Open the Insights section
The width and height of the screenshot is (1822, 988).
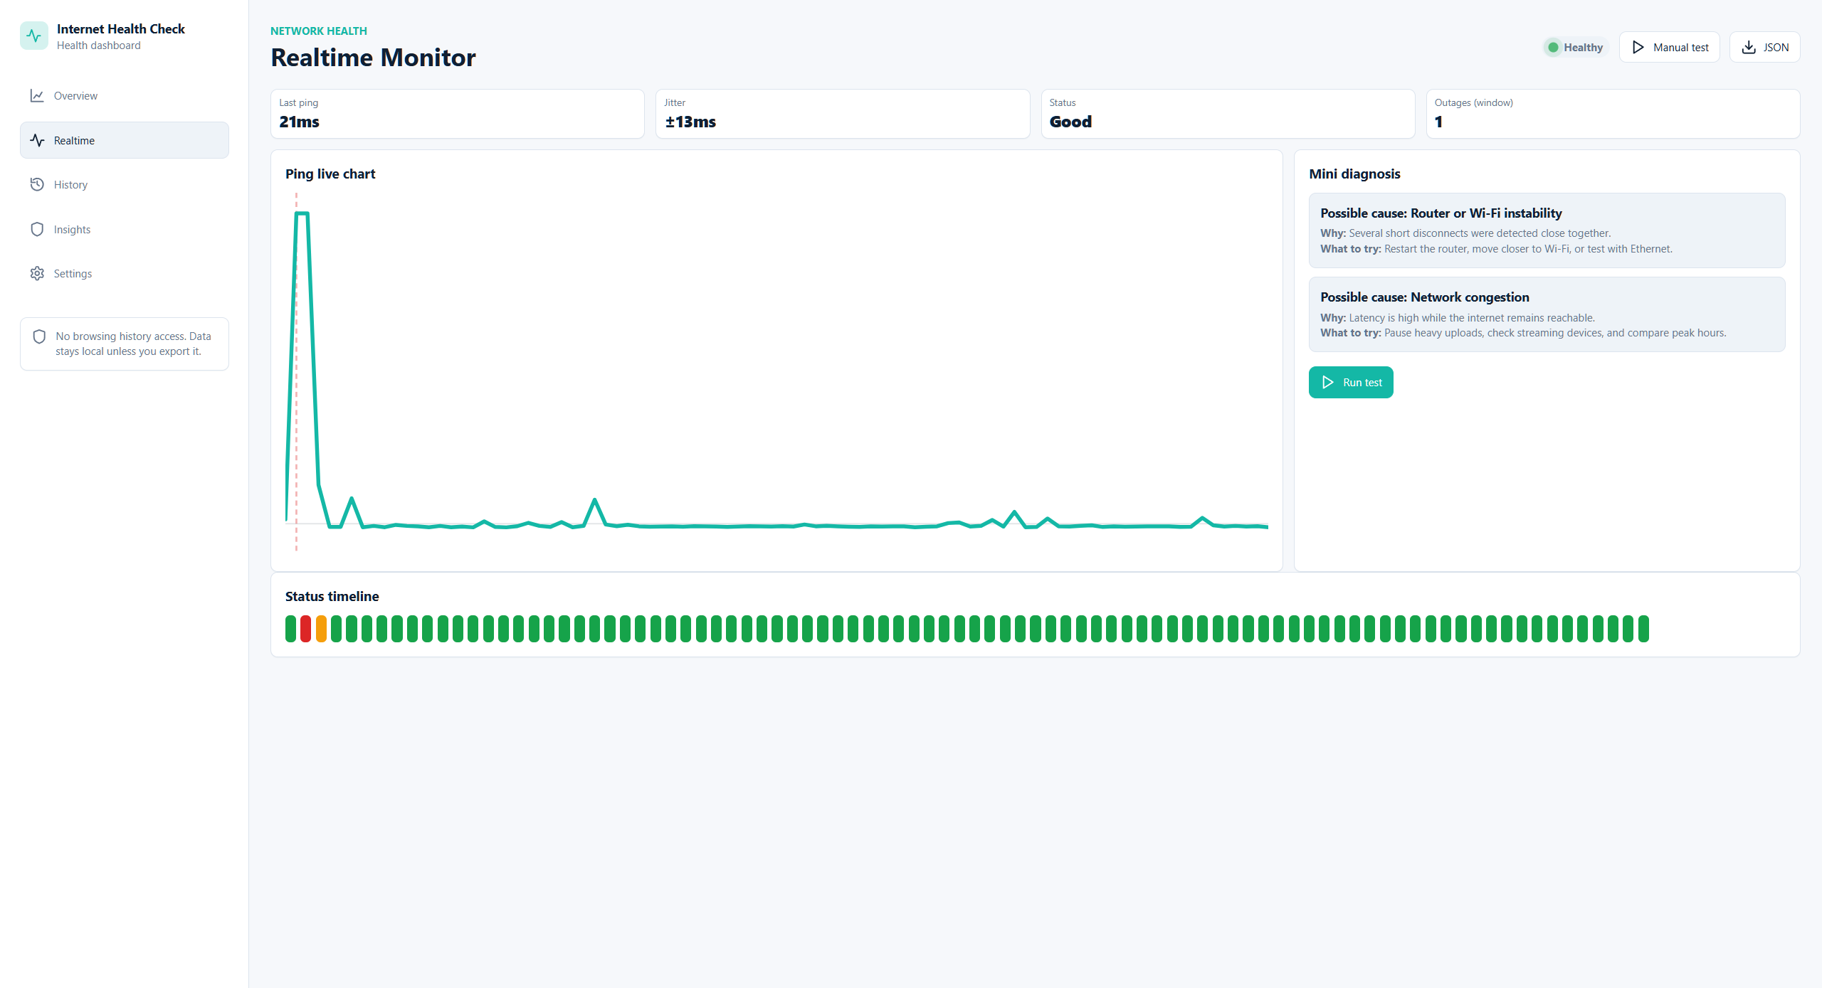point(125,229)
